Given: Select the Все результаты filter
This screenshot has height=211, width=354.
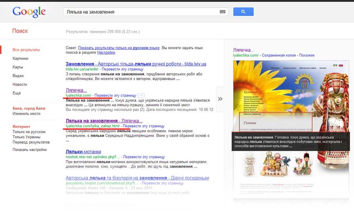Looking at the screenshot, I should (x=26, y=50).
